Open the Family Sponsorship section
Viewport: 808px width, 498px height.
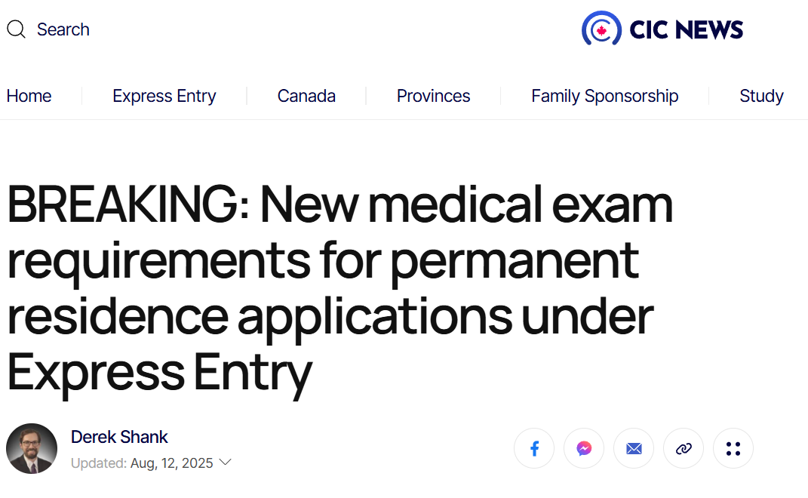605,96
